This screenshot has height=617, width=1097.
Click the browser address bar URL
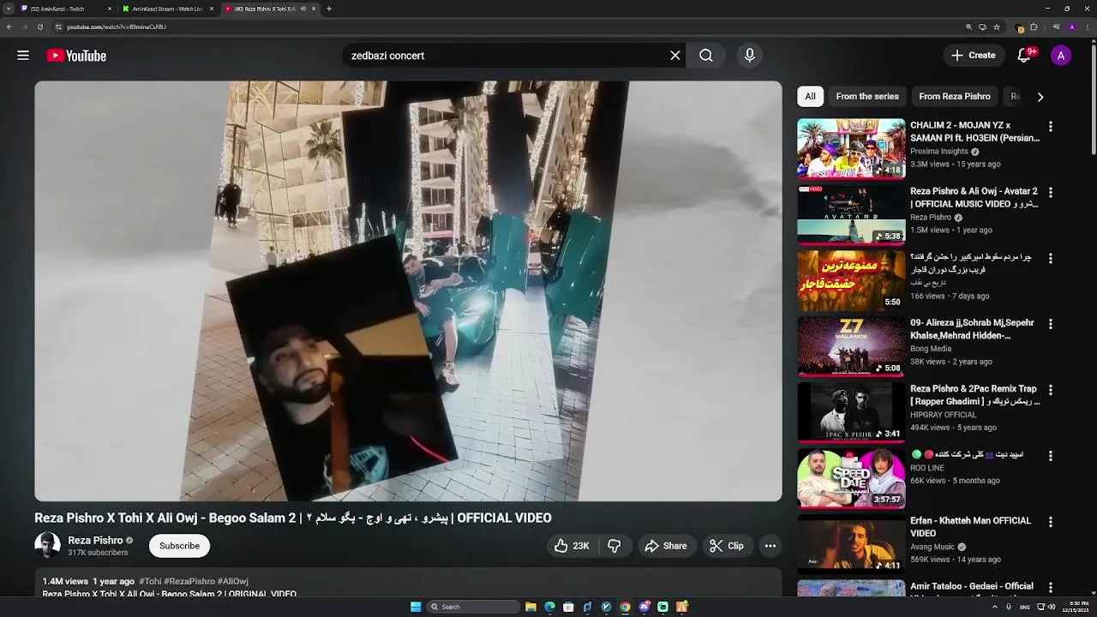(117, 27)
